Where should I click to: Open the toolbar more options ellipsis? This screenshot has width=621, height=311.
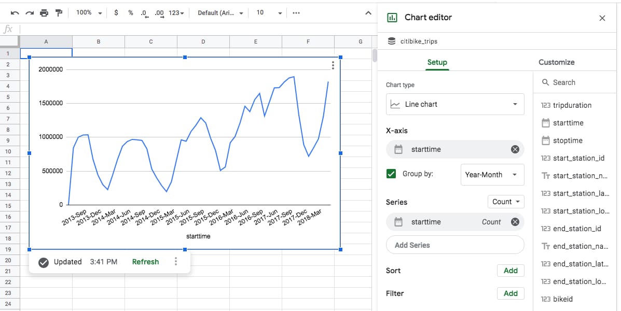coord(296,12)
